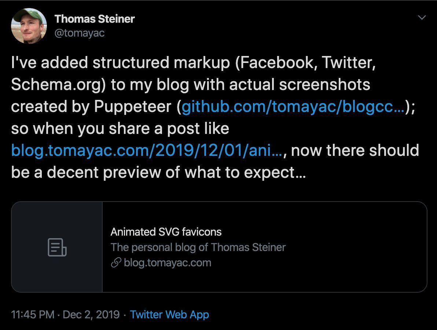Follow the blog.tomayac.com/2019/12/01/ani… link
Viewport: 437px width, 330px height.
[147, 150]
